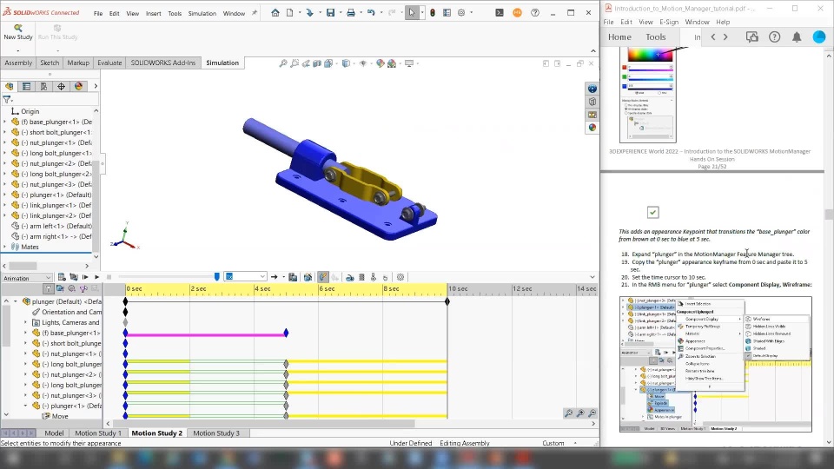Expand the FeatureManager panel tabs arrow

(x=96, y=86)
